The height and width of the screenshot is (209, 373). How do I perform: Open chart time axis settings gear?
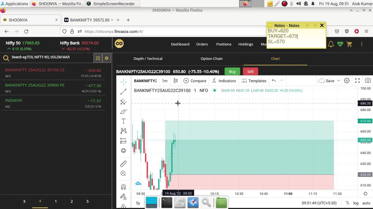pyautogui.click(x=365, y=194)
